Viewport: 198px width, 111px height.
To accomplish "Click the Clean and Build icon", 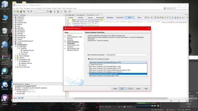I will (x=58, y=11).
